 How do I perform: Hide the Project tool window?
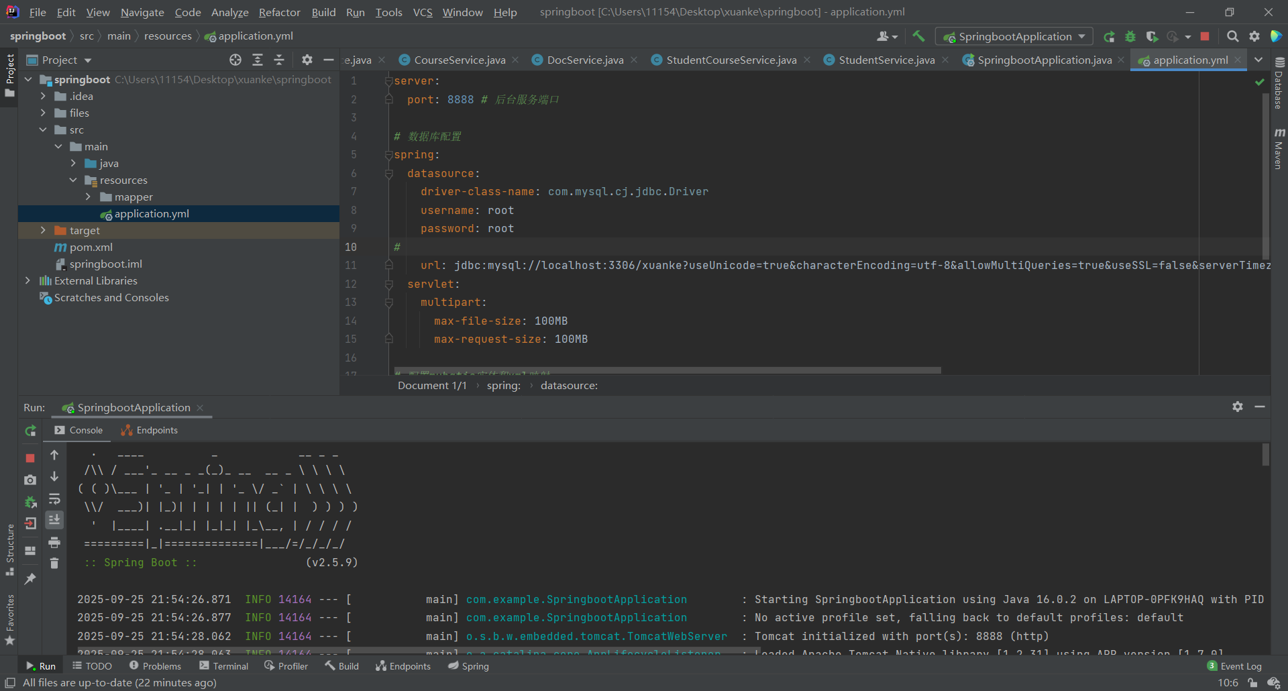(329, 60)
